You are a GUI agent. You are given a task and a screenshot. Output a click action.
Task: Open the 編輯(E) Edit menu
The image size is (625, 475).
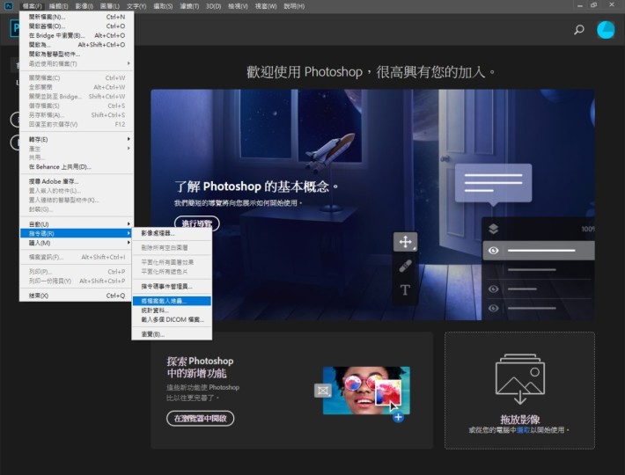[58, 6]
